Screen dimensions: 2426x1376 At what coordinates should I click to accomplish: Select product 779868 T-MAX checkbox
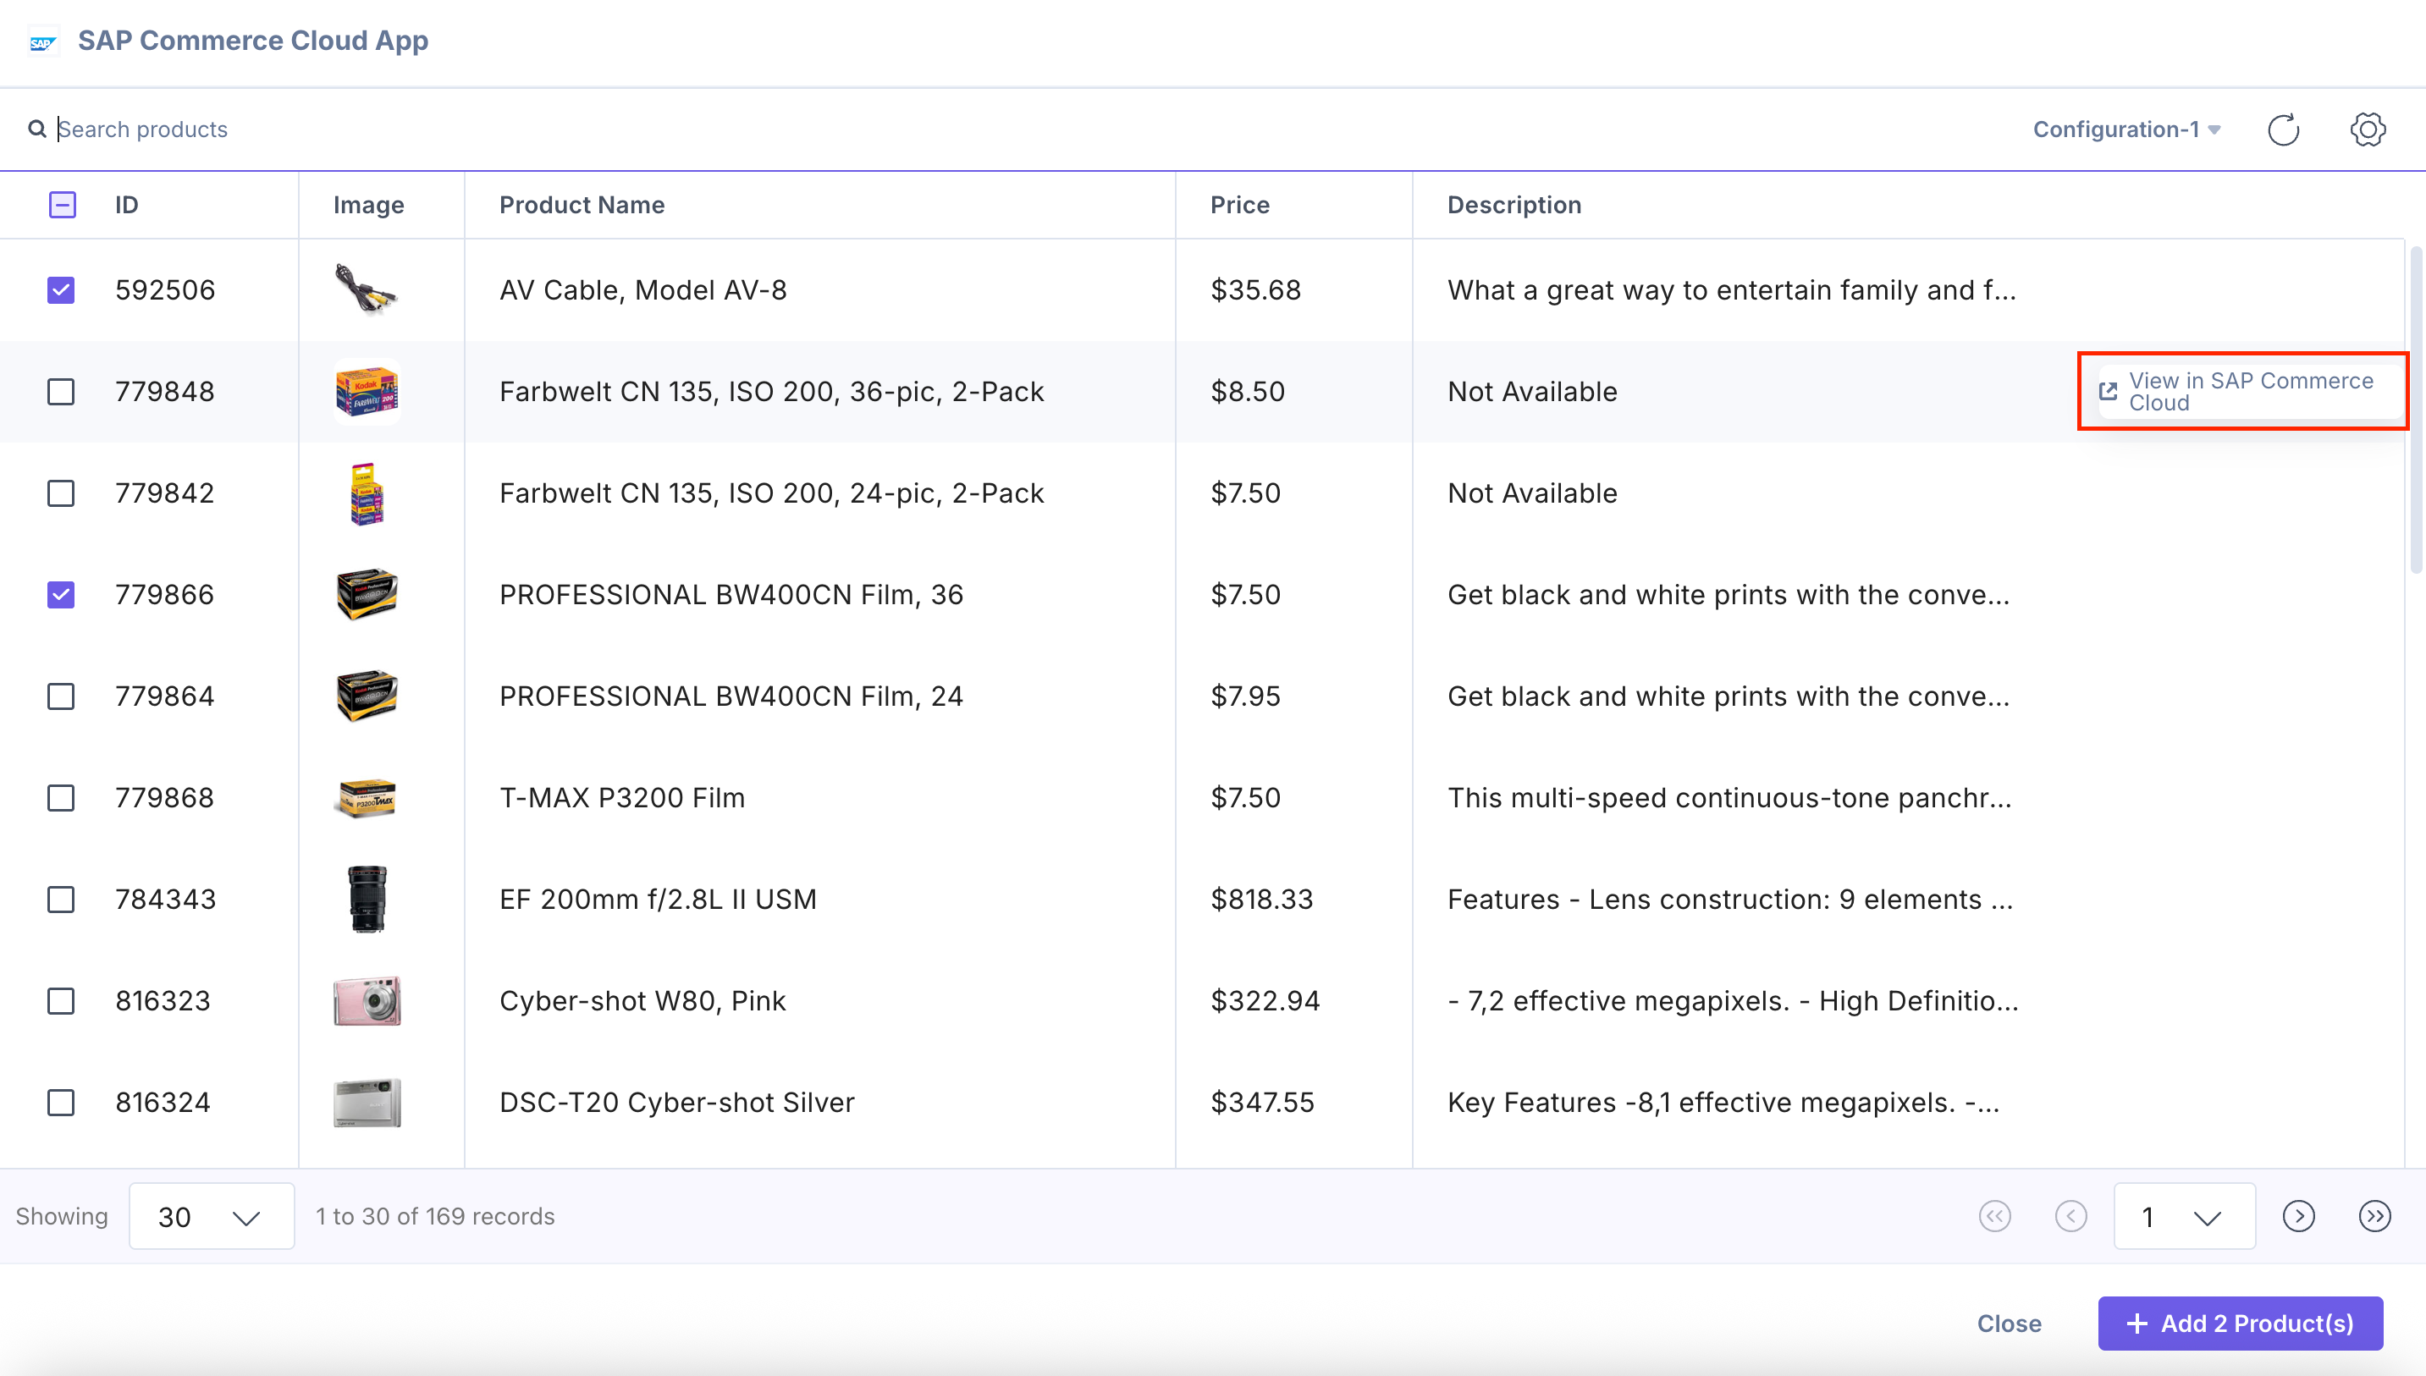(62, 798)
